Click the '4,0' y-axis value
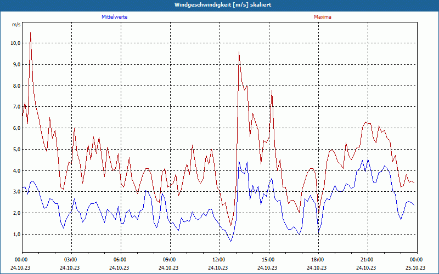This screenshot has width=439, height=274. [17, 170]
